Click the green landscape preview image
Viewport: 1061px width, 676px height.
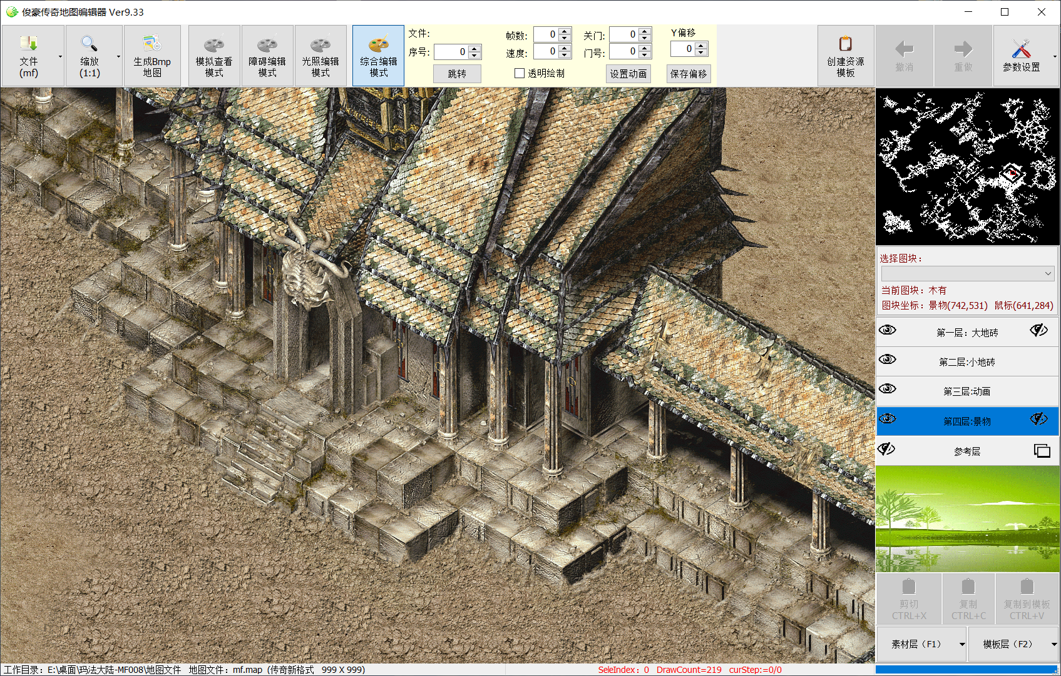(x=968, y=518)
